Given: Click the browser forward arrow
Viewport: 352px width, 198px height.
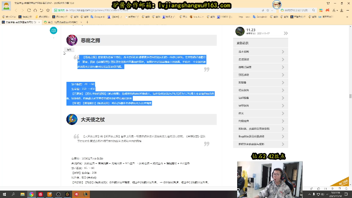Looking at the screenshot, I should click(x=22, y=10).
